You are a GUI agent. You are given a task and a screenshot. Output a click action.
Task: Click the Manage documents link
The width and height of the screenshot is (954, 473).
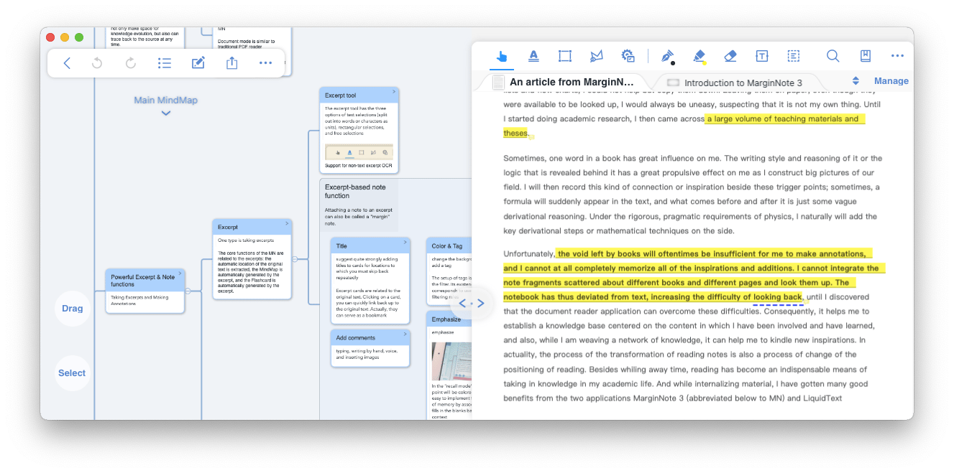(x=891, y=81)
